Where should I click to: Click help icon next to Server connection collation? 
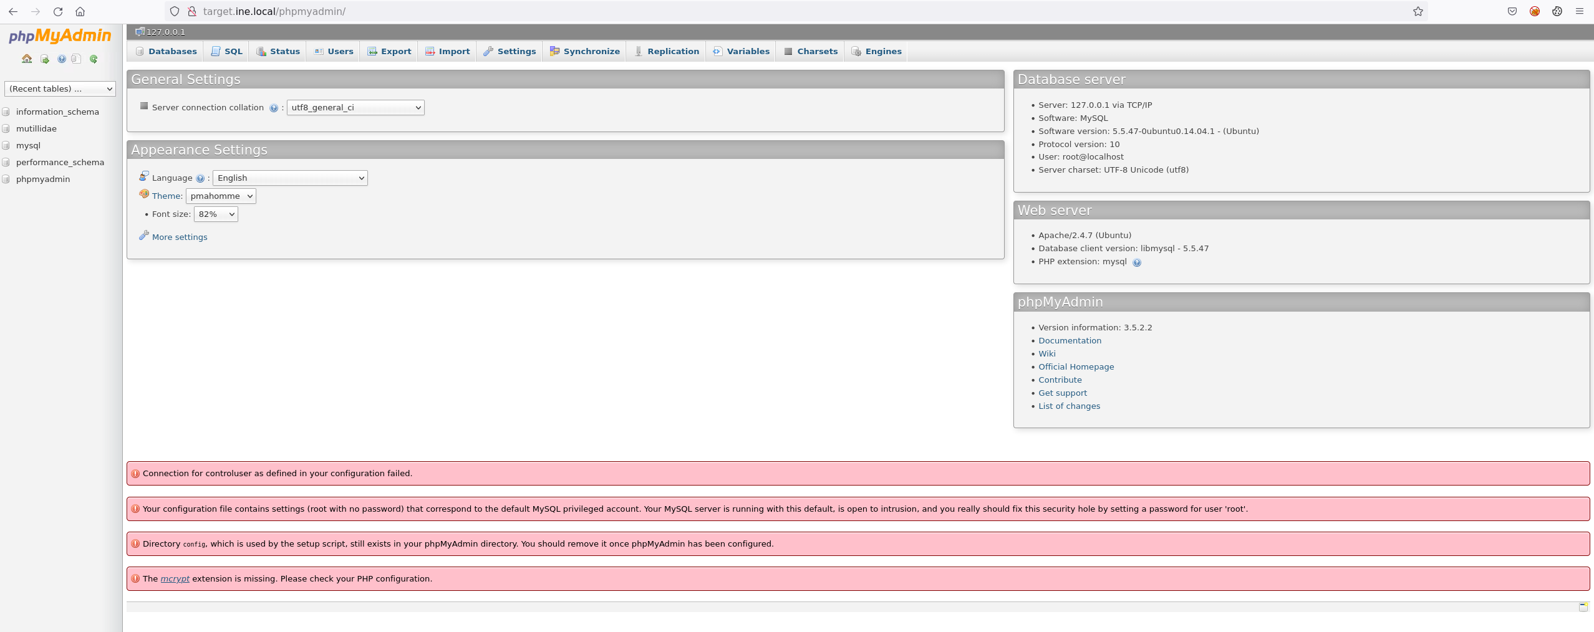tap(274, 108)
